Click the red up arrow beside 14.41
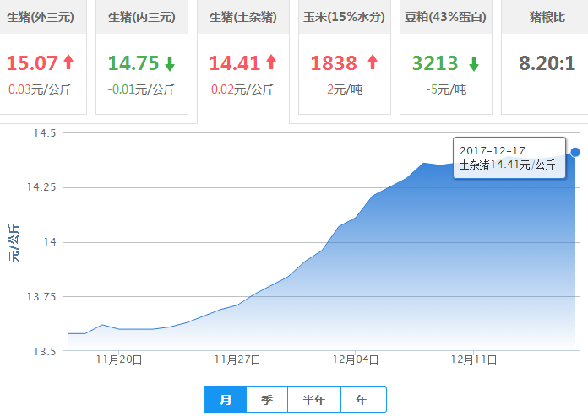 pos(271,62)
